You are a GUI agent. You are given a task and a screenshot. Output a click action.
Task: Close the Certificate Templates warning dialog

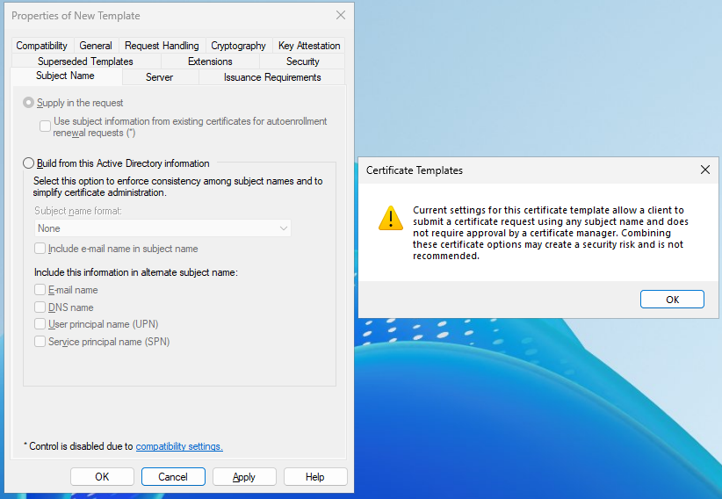click(x=704, y=170)
